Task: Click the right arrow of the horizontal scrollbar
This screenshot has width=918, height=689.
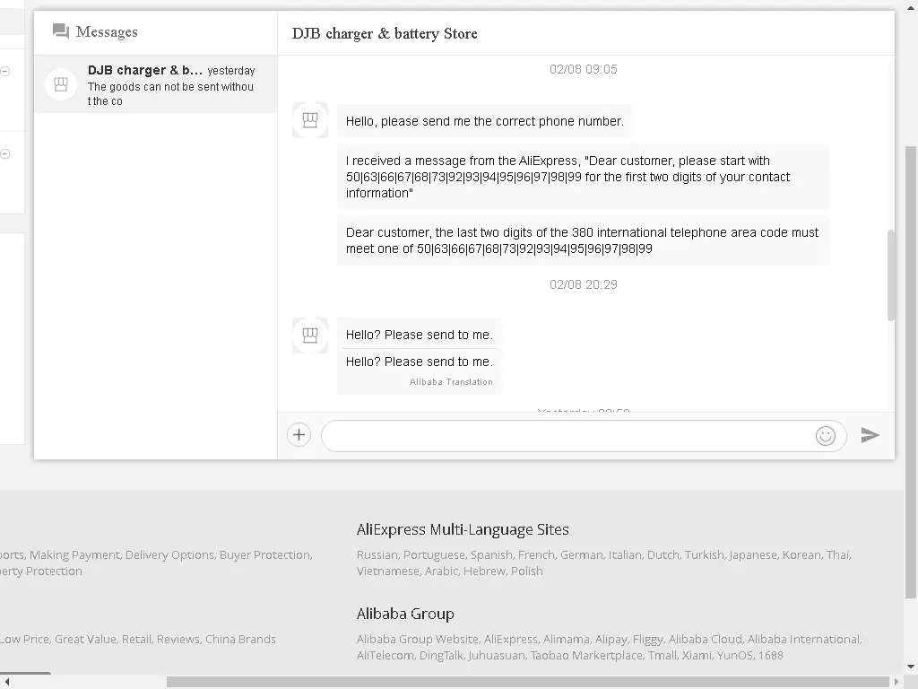Action: coord(896,682)
